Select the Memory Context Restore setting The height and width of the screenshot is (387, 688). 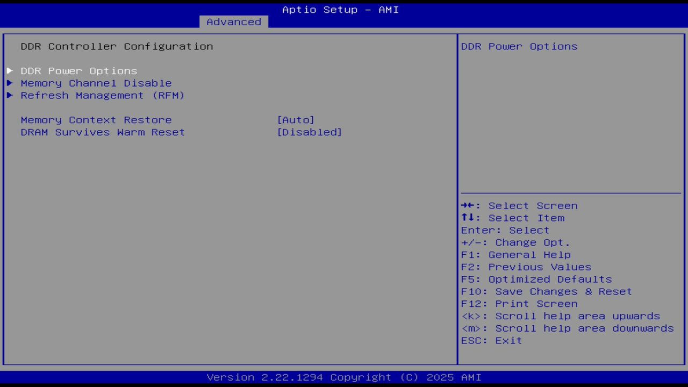click(96, 120)
